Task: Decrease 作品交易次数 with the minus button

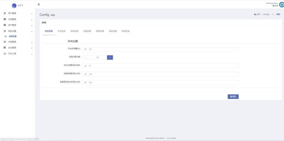Action: [85, 57]
